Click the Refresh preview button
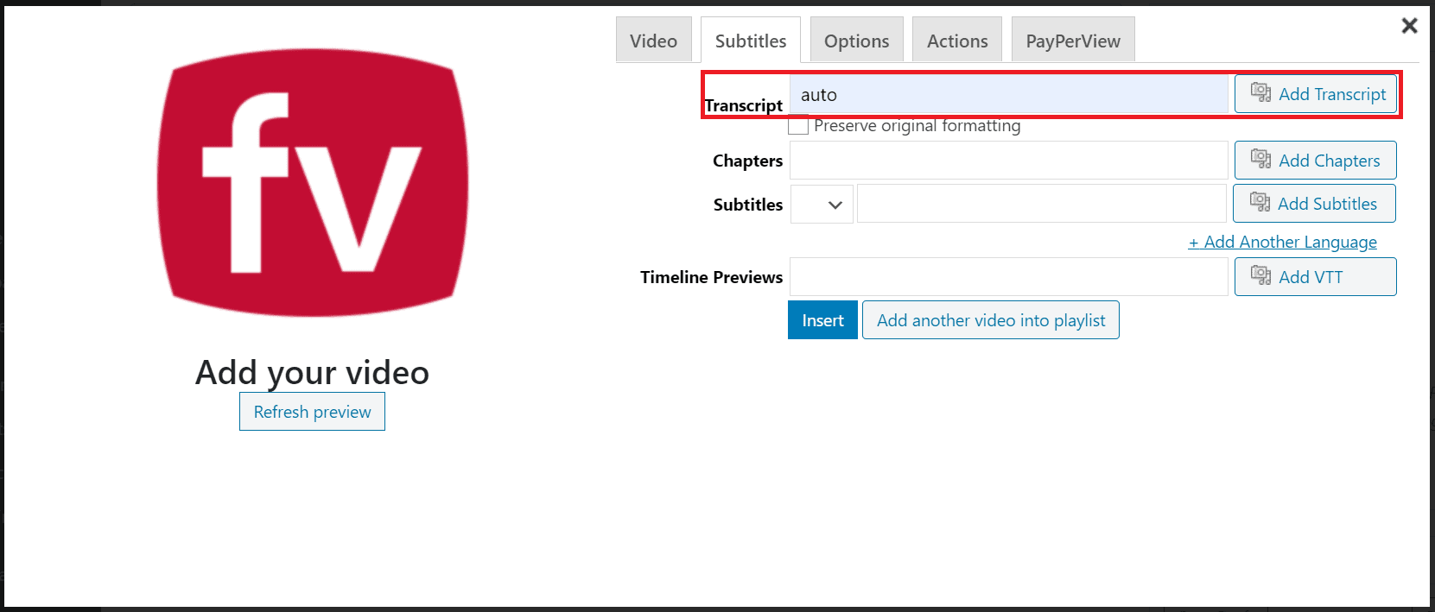The width and height of the screenshot is (1435, 612). click(x=312, y=412)
